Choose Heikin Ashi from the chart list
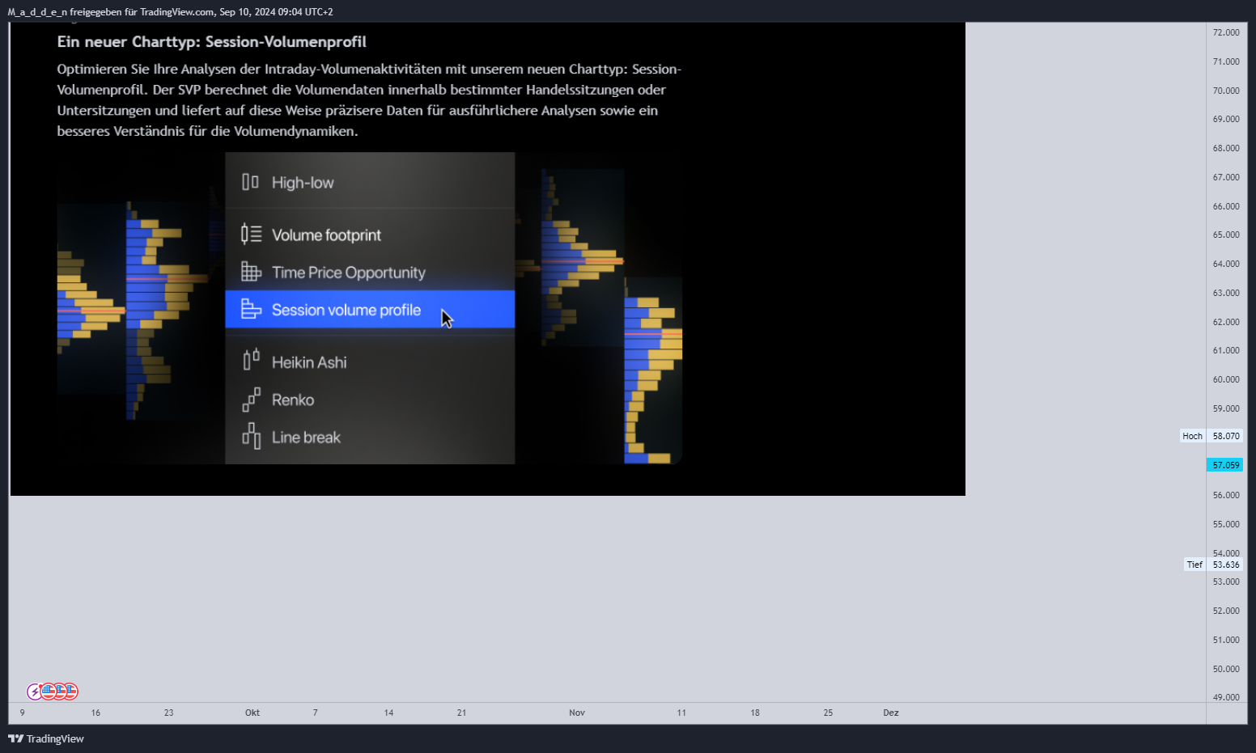The width and height of the screenshot is (1256, 753). tap(309, 362)
